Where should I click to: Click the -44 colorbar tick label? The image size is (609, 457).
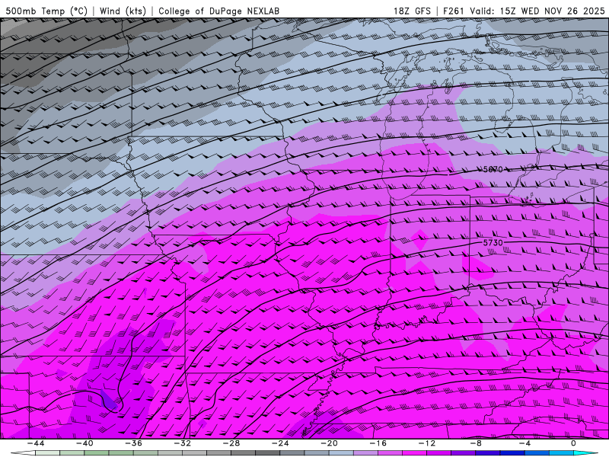(36, 443)
